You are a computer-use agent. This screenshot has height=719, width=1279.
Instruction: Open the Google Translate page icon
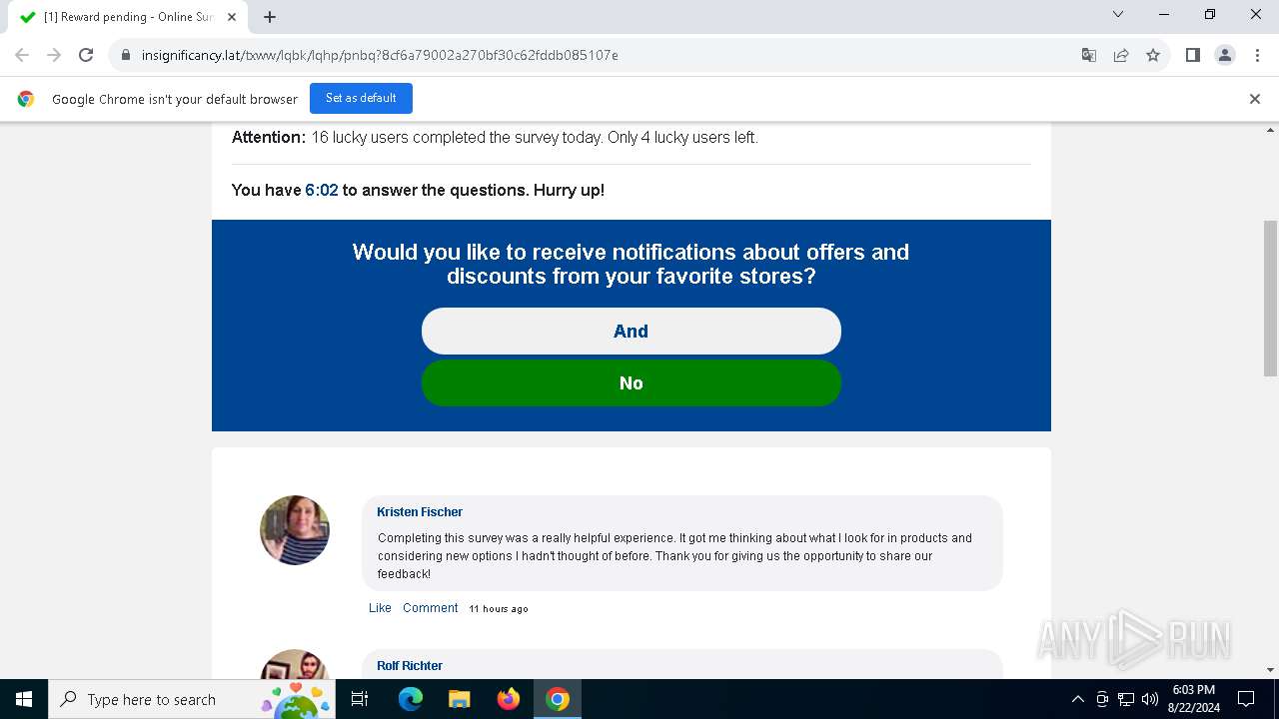tap(1089, 55)
